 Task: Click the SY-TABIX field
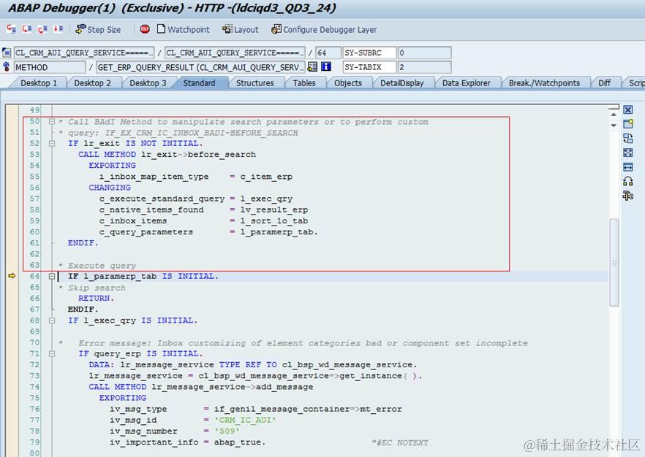tap(369, 67)
